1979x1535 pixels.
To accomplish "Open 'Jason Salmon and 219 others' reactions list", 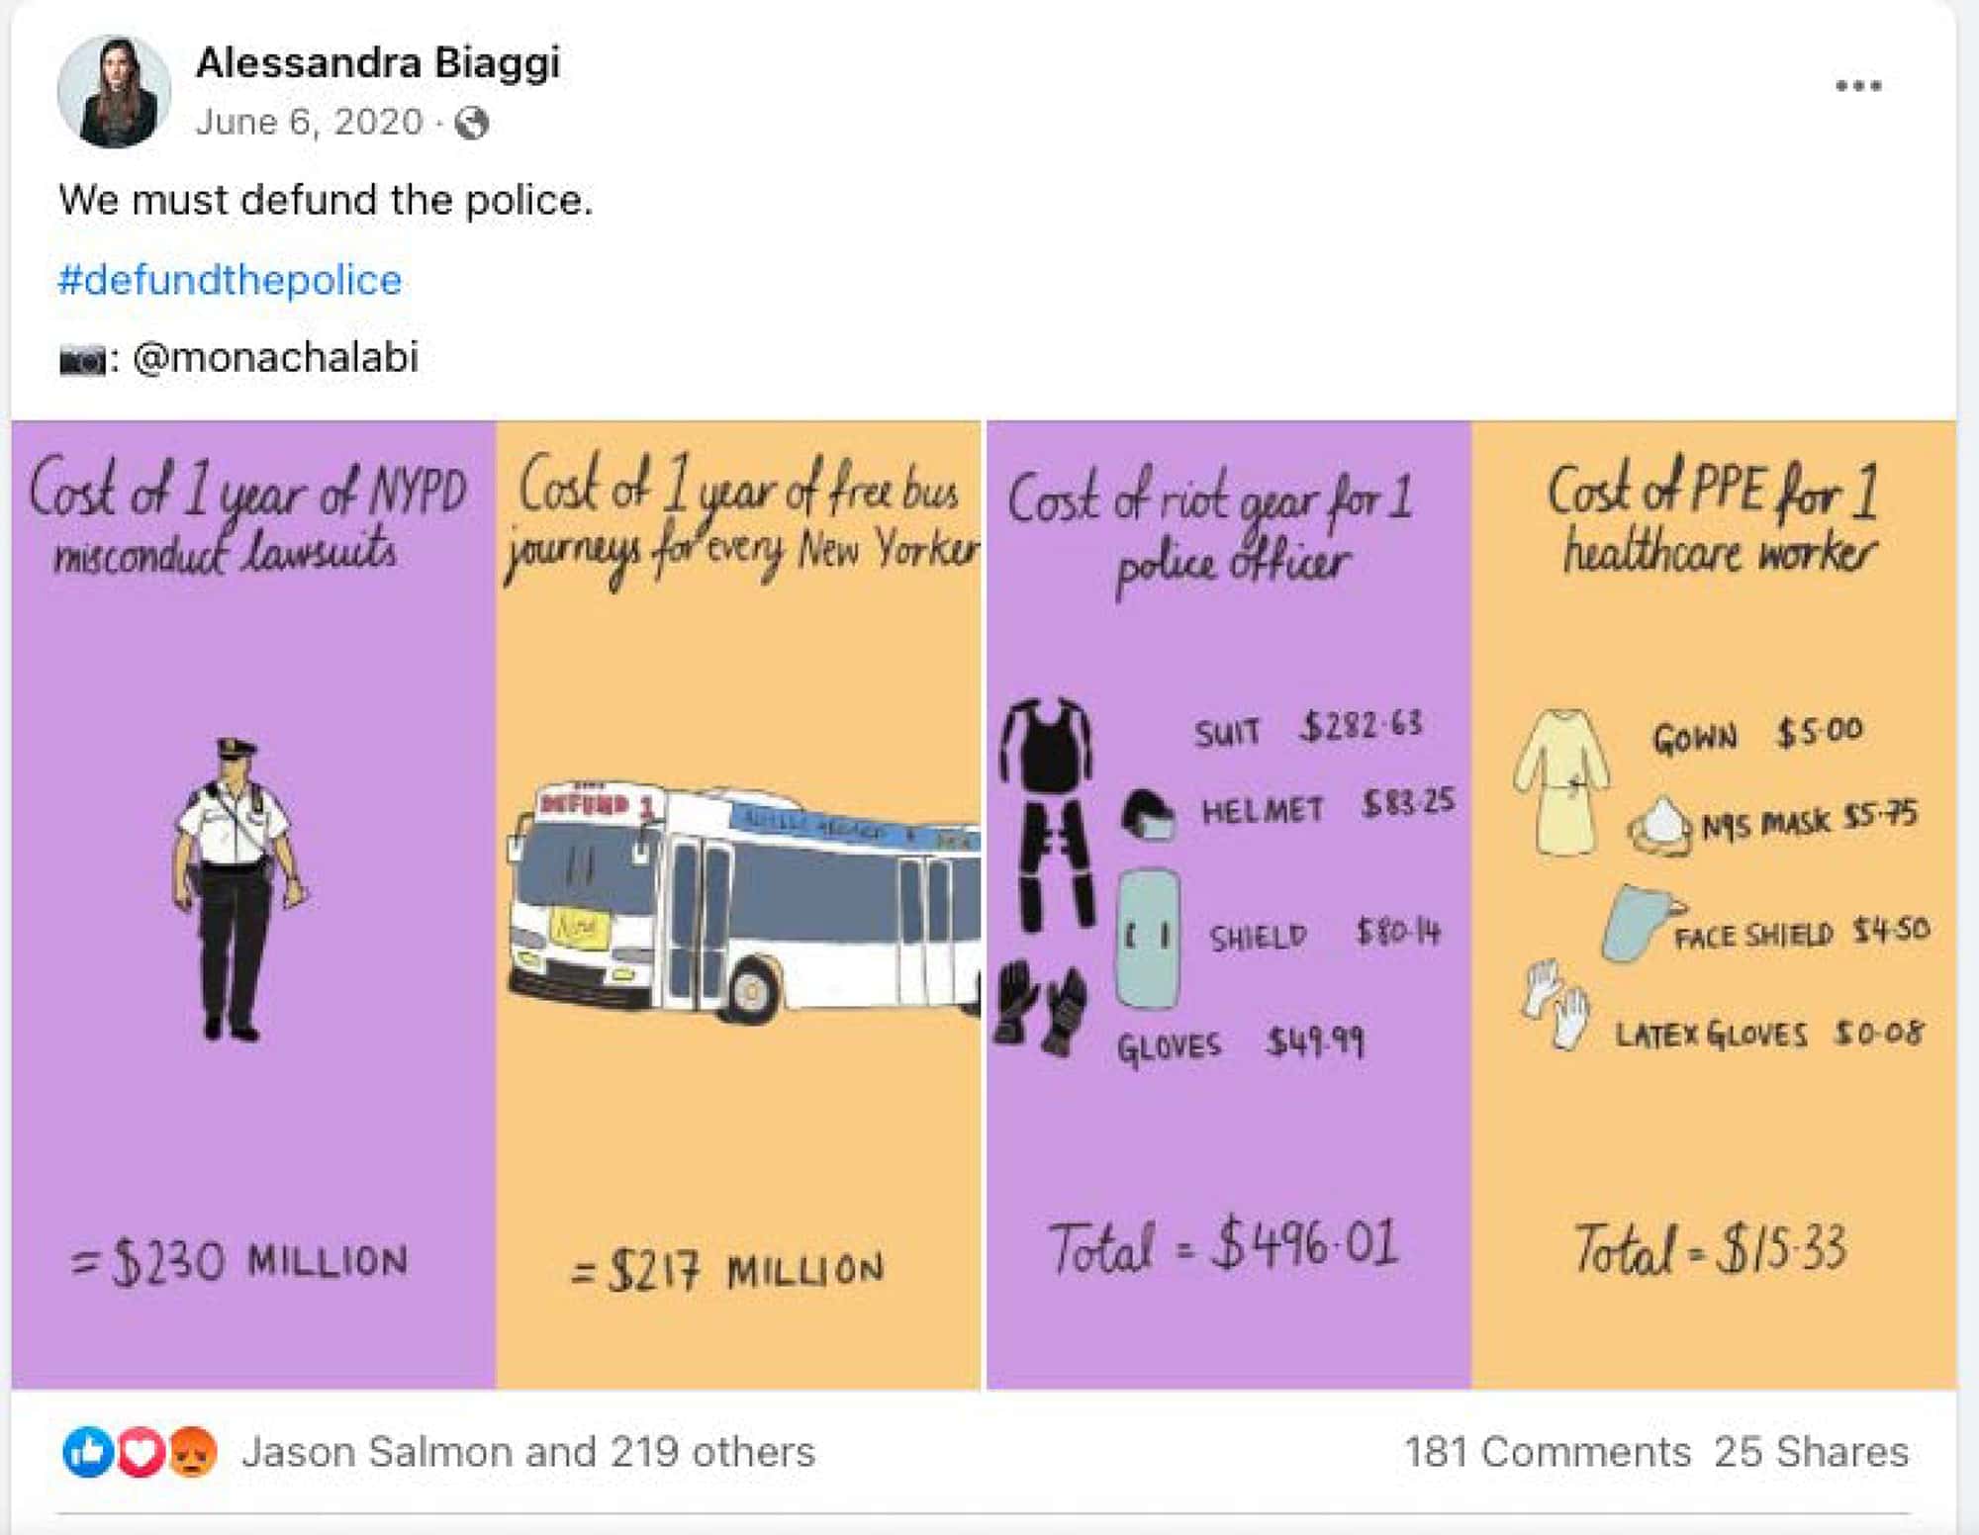I will tap(528, 1452).
